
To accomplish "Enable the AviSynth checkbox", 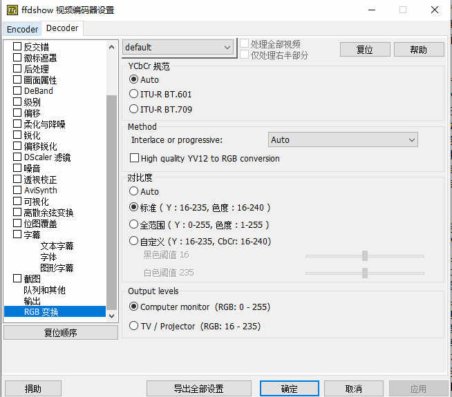I will 17,190.
